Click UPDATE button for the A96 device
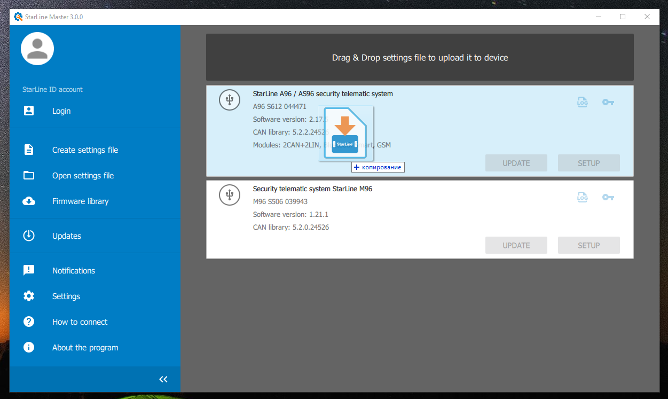The width and height of the screenshot is (668, 399). click(516, 163)
